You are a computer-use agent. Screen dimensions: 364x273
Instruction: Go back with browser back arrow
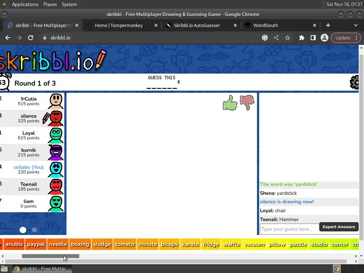8,38
